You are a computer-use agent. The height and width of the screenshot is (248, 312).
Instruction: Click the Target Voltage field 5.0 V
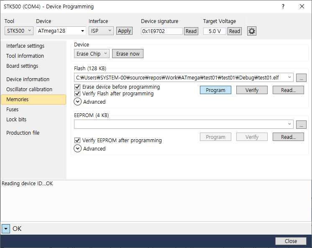215,31
